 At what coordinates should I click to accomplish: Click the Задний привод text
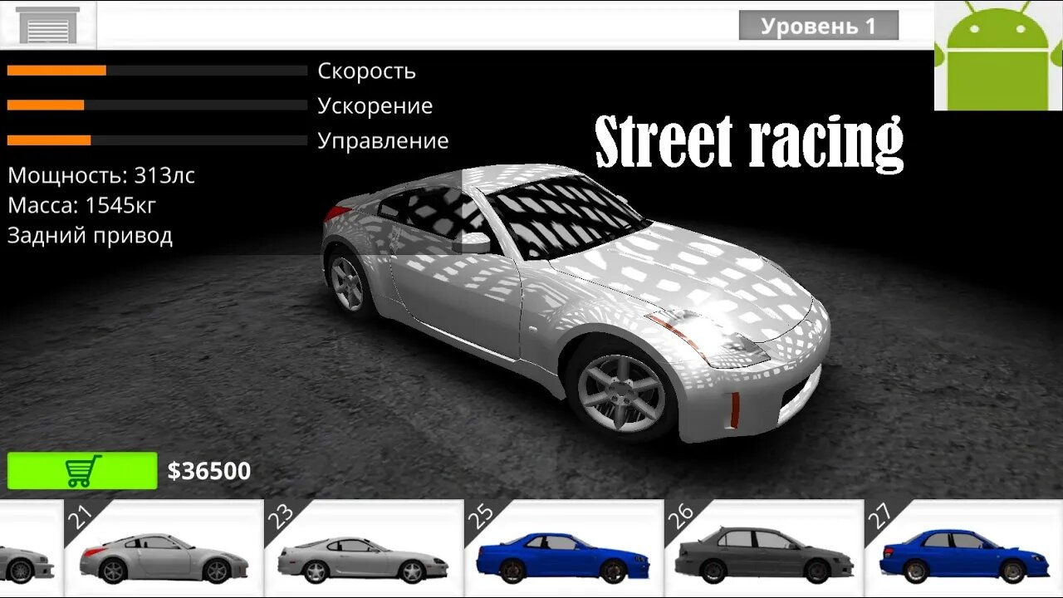click(x=91, y=236)
